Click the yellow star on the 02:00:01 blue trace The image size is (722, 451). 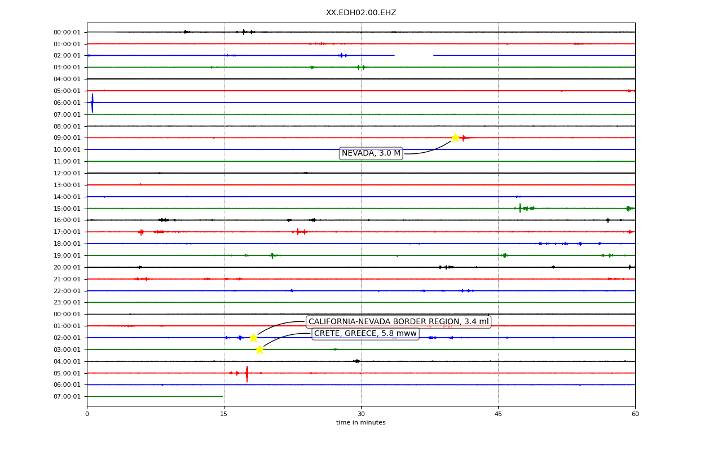pos(253,338)
